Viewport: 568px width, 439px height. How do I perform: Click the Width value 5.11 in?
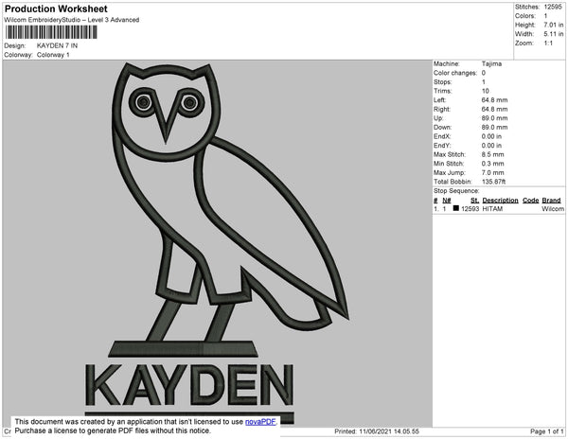pyautogui.click(x=554, y=34)
